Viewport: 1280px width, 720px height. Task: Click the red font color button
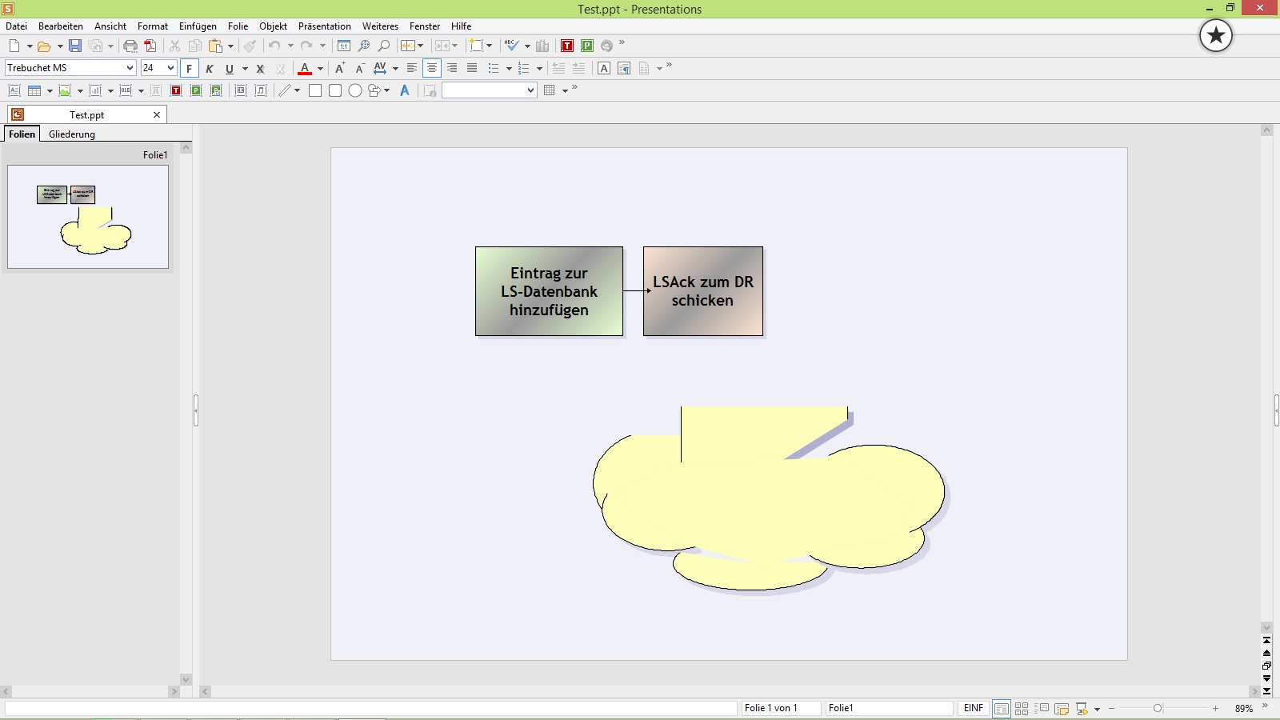point(305,68)
